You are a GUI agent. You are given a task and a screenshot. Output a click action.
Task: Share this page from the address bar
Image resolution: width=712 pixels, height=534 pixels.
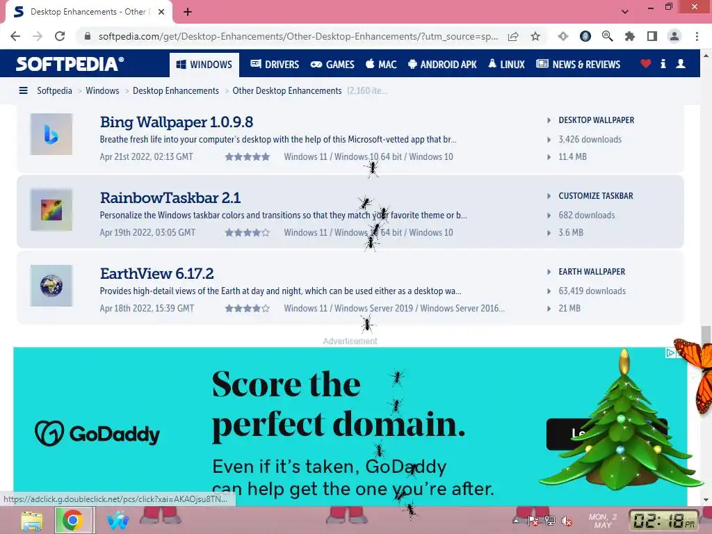[x=513, y=36]
